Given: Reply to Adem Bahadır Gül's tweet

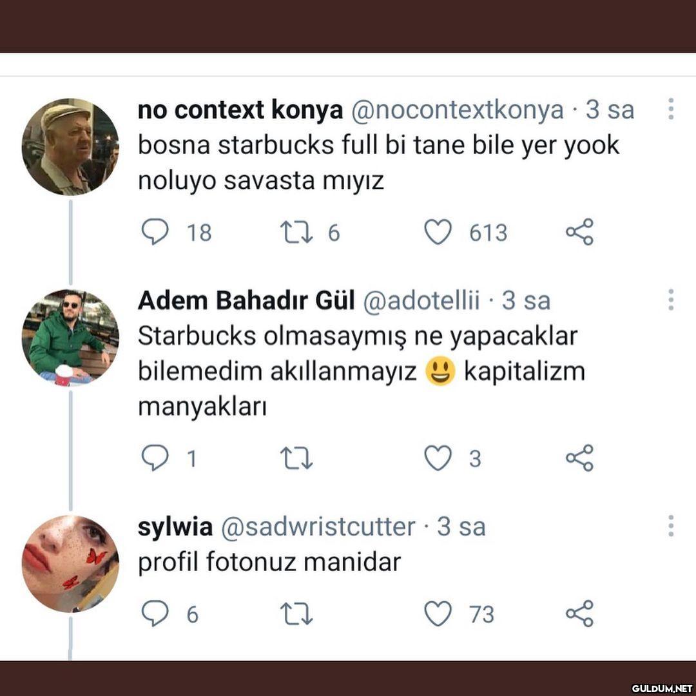Looking at the screenshot, I should 155,458.
